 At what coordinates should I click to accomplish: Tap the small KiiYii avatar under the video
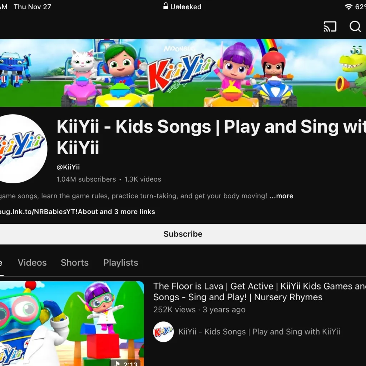click(x=163, y=332)
